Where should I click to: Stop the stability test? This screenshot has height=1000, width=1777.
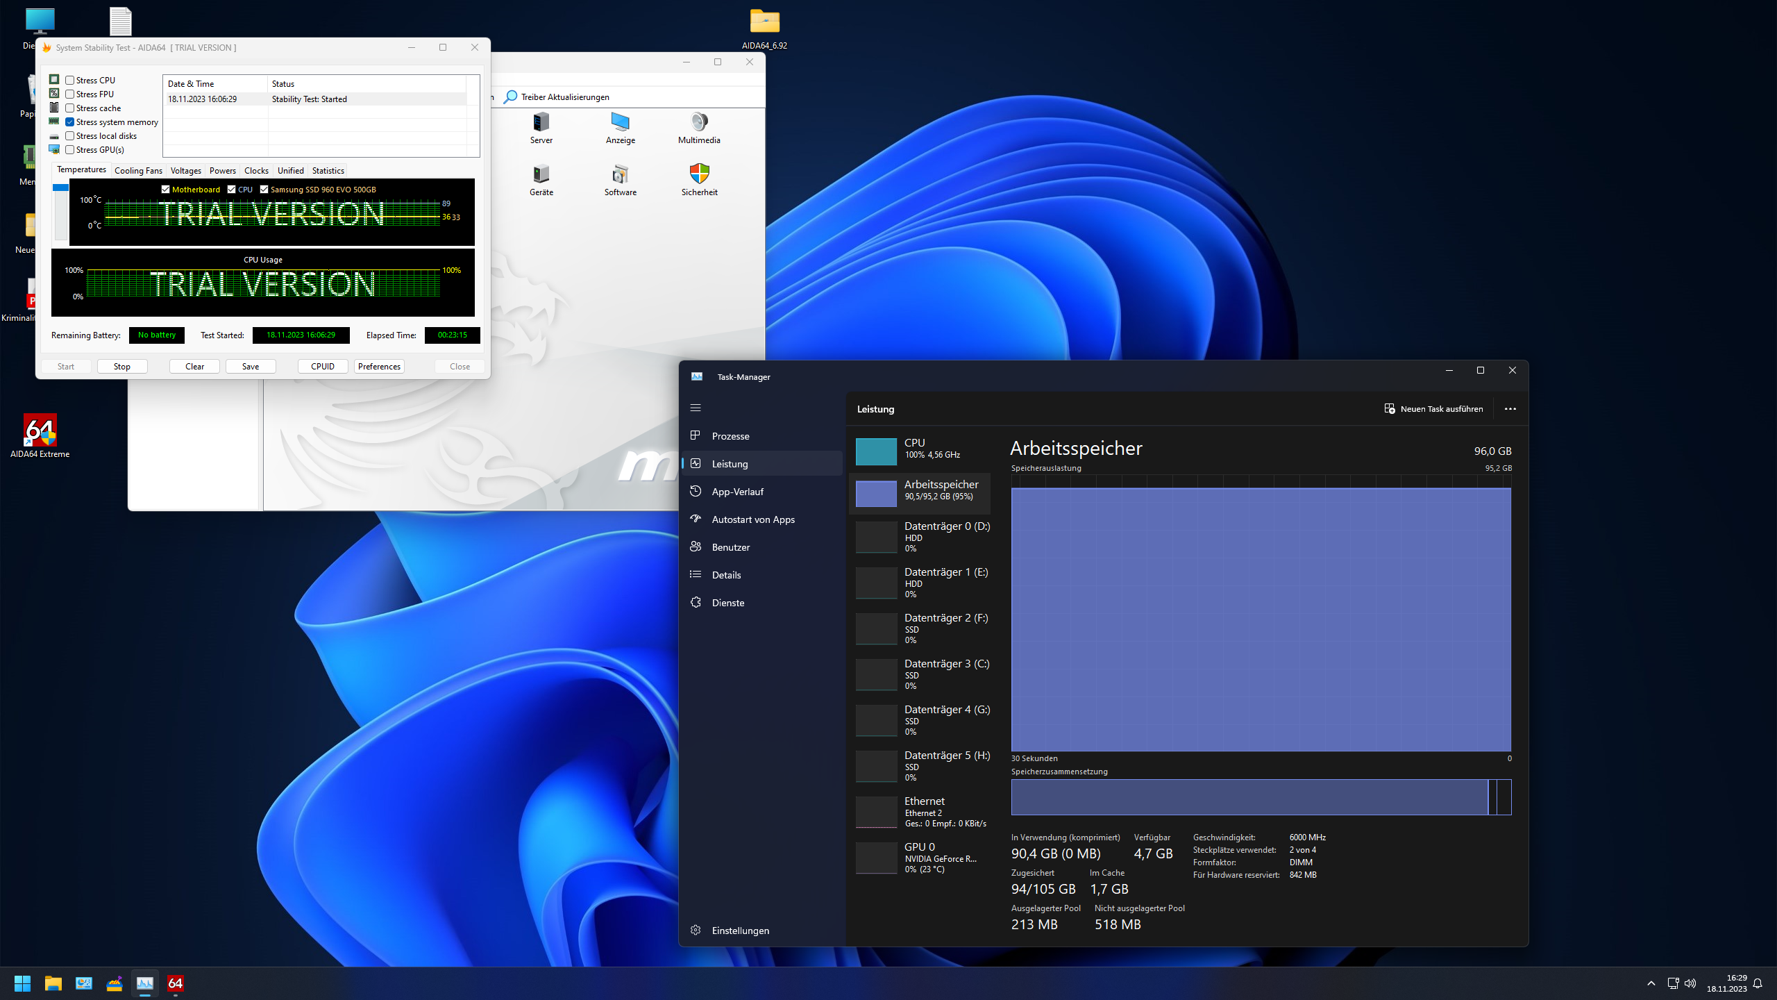tap(122, 367)
